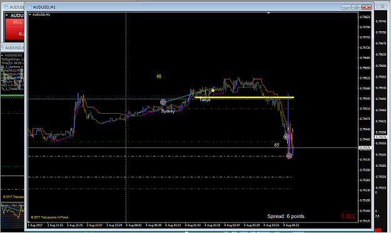
Task: Select the cyan trendline from the Sydney marker
Action: [x=188, y=95]
